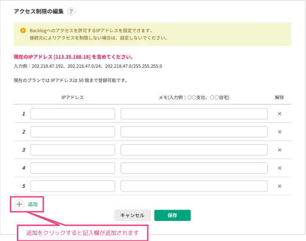Remove row 5 with its X icon
The image size is (306, 241).
279,186
